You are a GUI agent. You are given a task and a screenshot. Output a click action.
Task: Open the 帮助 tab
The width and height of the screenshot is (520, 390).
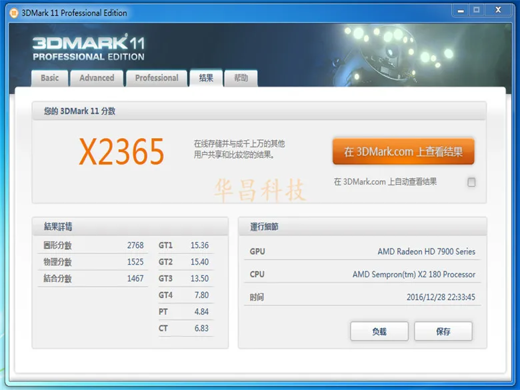pyautogui.click(x=241, y=78)
